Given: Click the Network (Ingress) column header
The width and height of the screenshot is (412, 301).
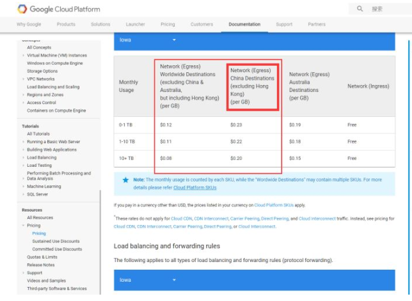Looking at the screenshot, I should click(x=368, y=86).
